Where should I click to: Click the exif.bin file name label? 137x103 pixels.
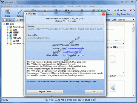tap(113, 76)
